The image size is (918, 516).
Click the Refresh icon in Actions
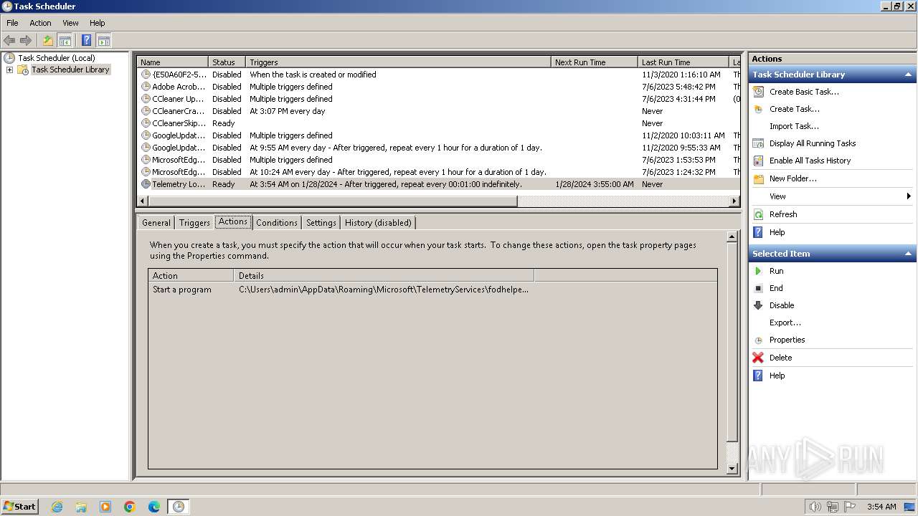[758, 214]
